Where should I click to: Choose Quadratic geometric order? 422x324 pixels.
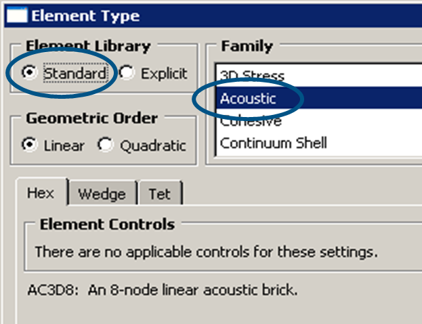pos(105,145)
